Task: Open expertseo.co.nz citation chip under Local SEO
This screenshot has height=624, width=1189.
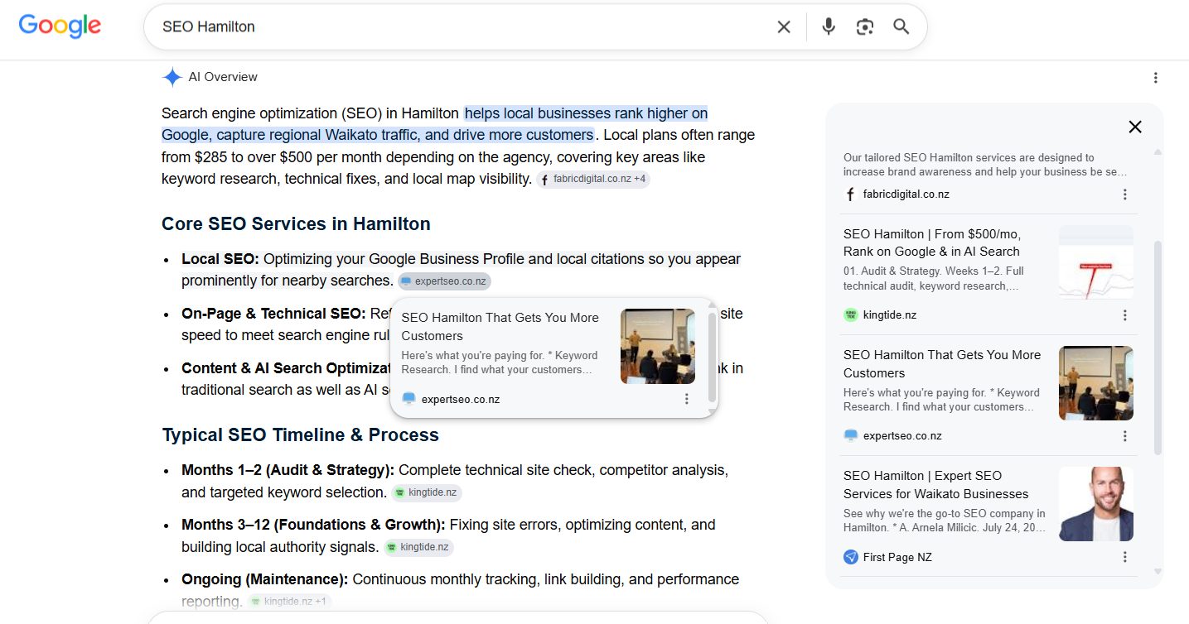Action: [444, 281]
